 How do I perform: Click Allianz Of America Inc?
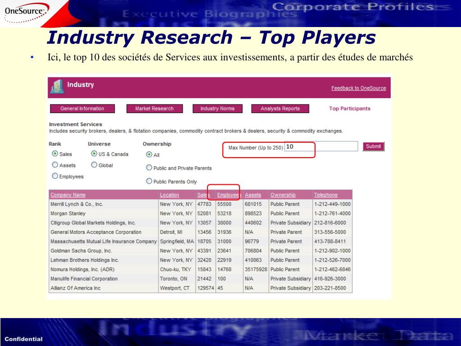[x=76, y=288]
